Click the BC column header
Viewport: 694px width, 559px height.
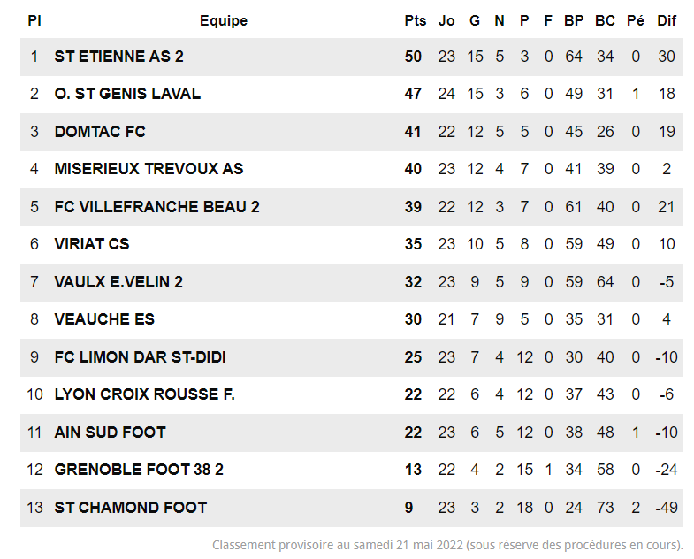tap(605, 21)
